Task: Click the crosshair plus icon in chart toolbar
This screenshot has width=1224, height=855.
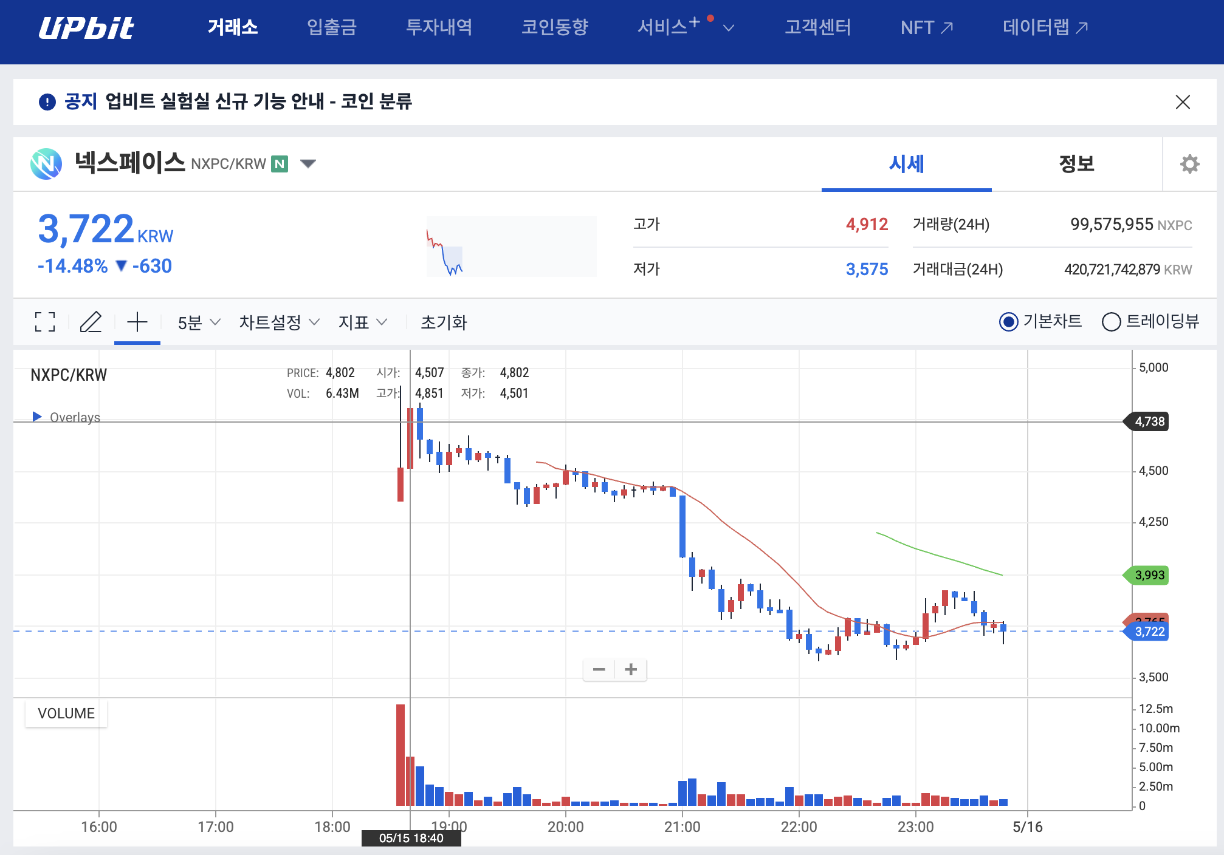Action: pos(137,322)
